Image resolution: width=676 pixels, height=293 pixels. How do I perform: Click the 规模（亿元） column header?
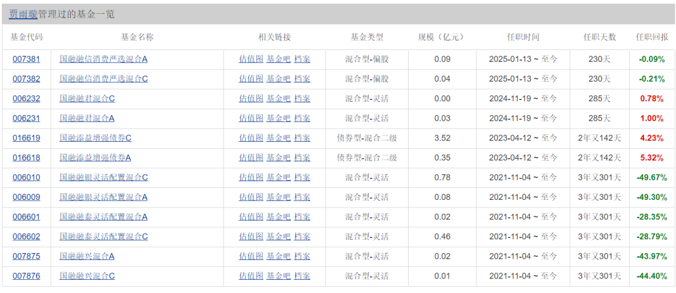point(443,37)
